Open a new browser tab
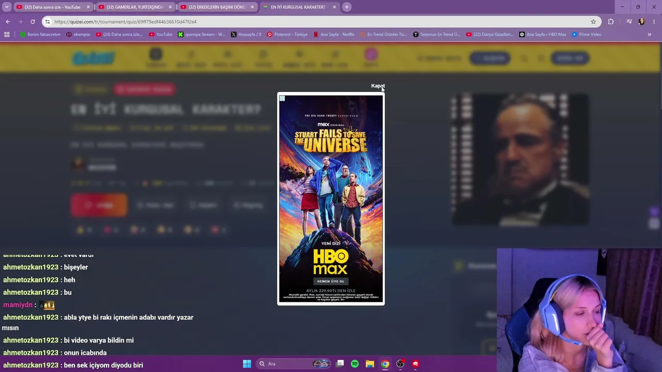The width and height of the screenshot is (662, 372). 347,7
